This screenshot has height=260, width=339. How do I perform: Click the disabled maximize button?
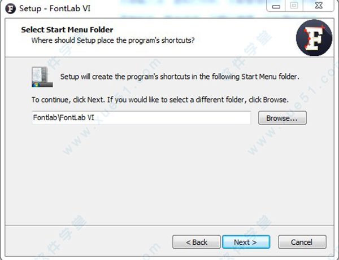(294, 6)
